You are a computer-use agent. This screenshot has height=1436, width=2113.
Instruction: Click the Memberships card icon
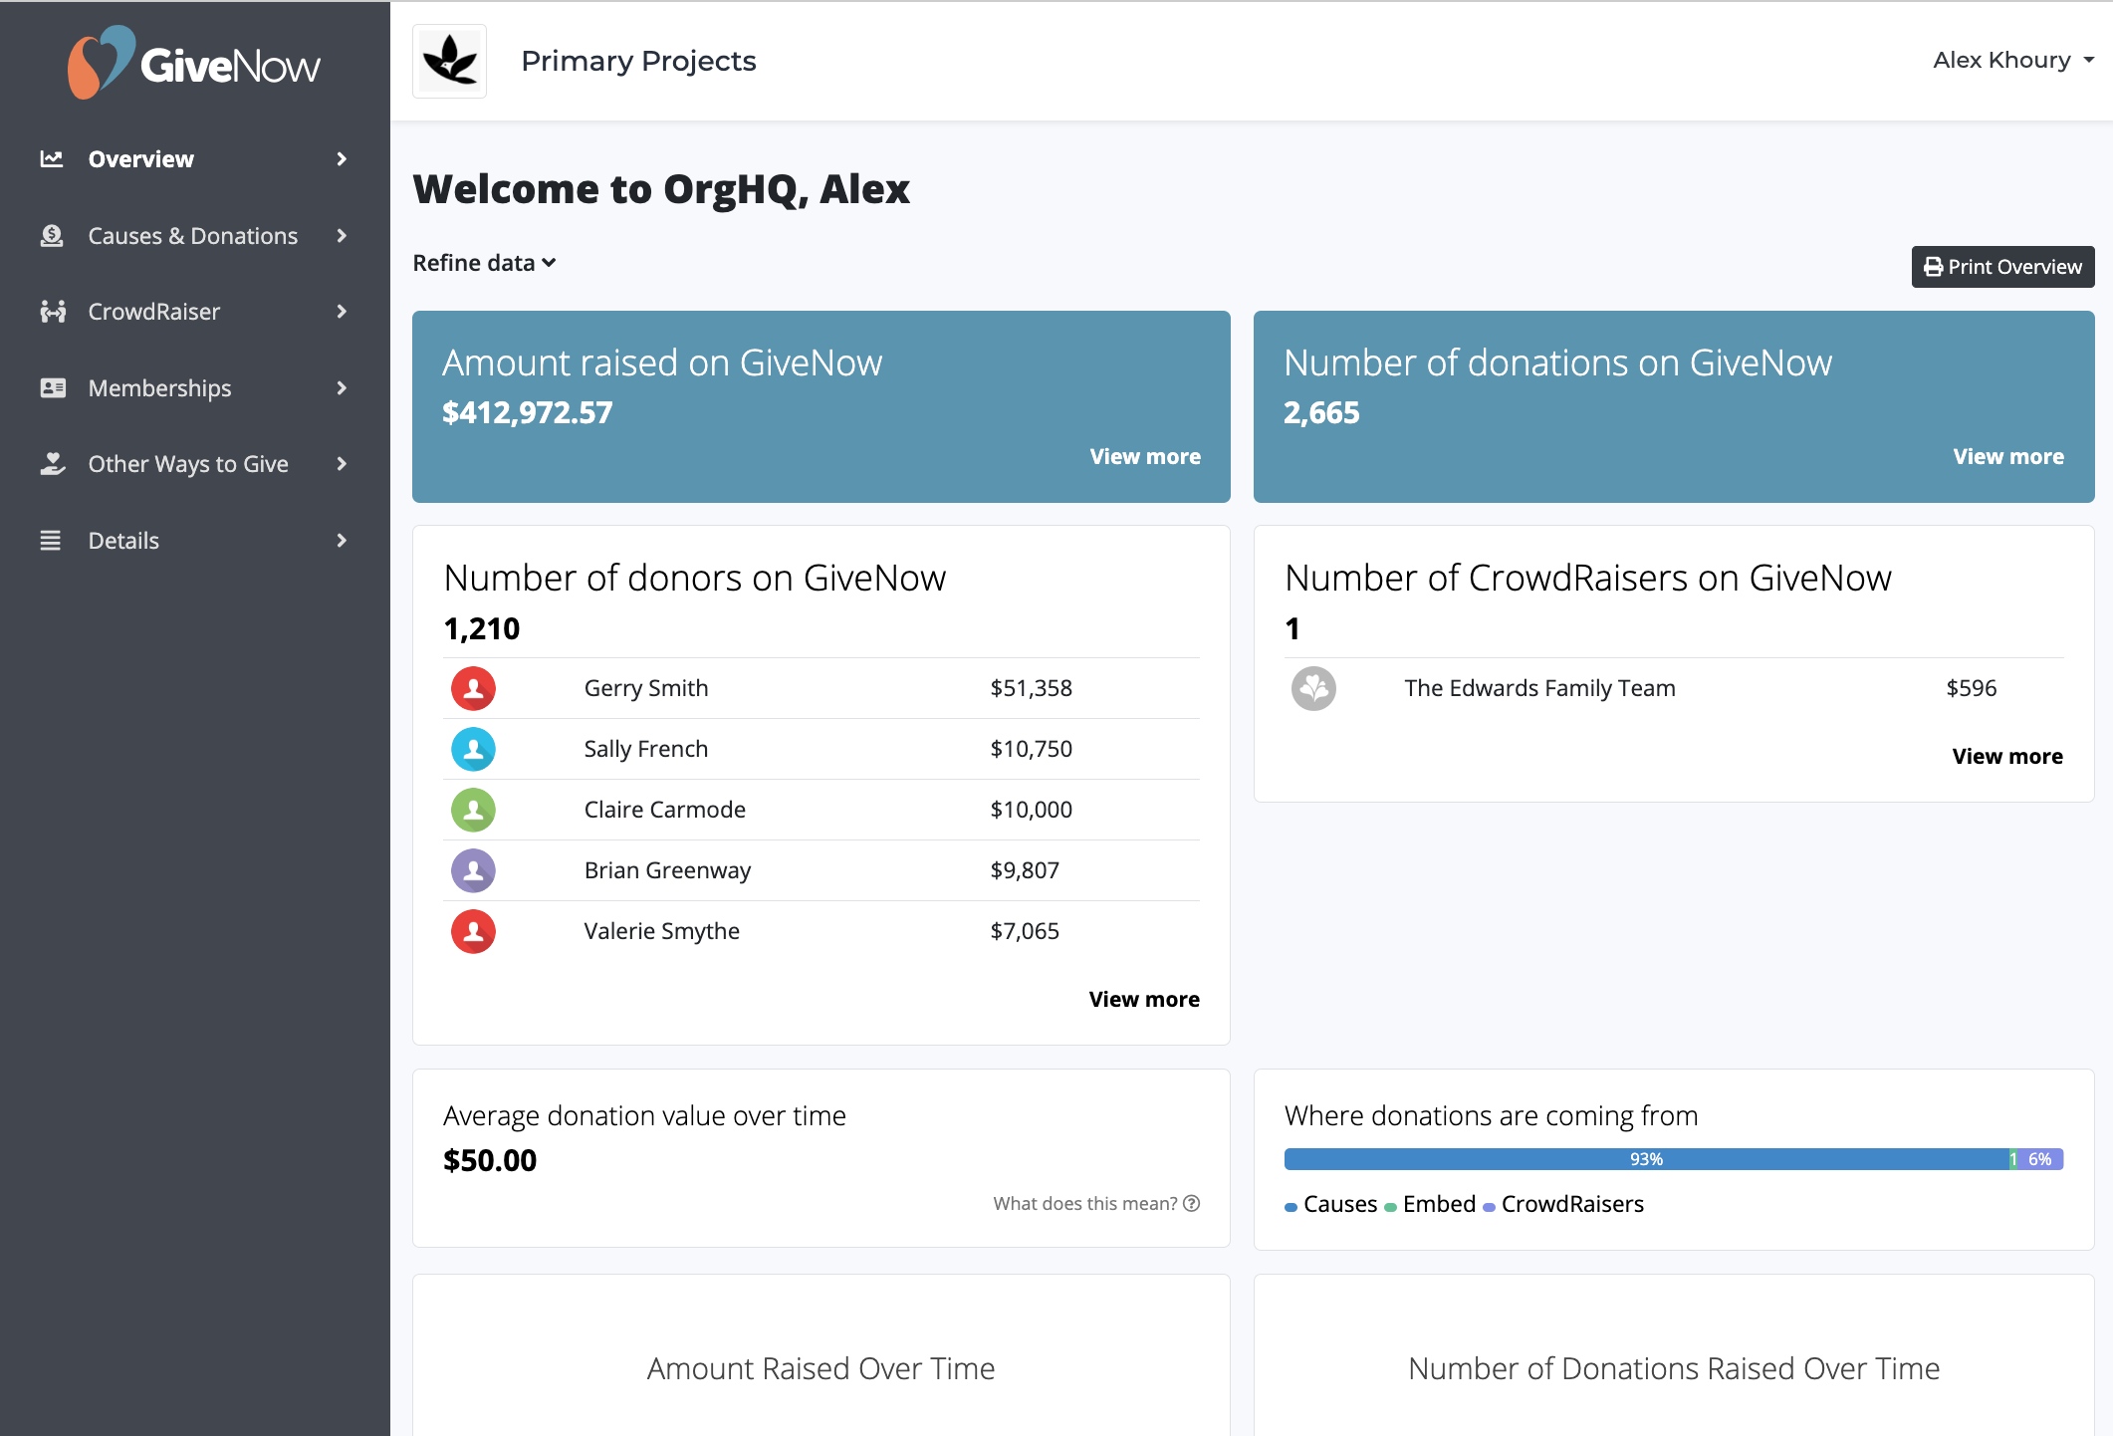53,387
